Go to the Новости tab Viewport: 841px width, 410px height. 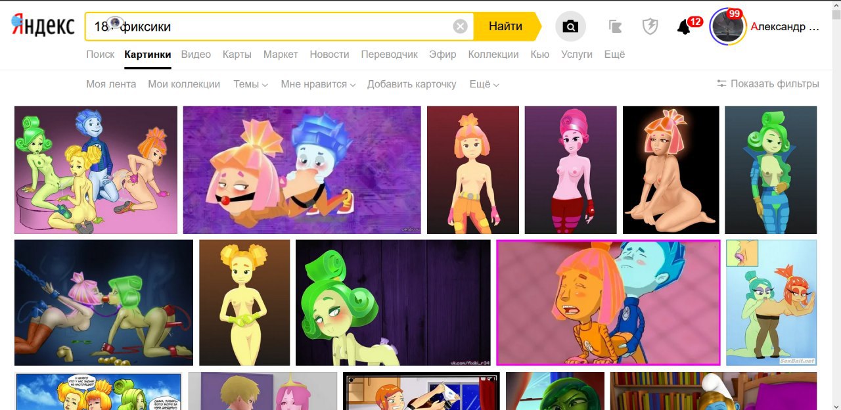pos(329,55)
